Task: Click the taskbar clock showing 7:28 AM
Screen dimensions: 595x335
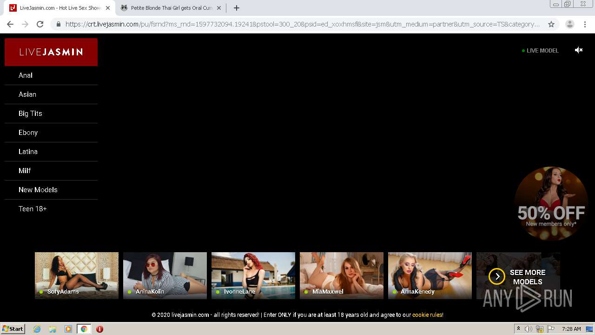Action: point(571,329)
